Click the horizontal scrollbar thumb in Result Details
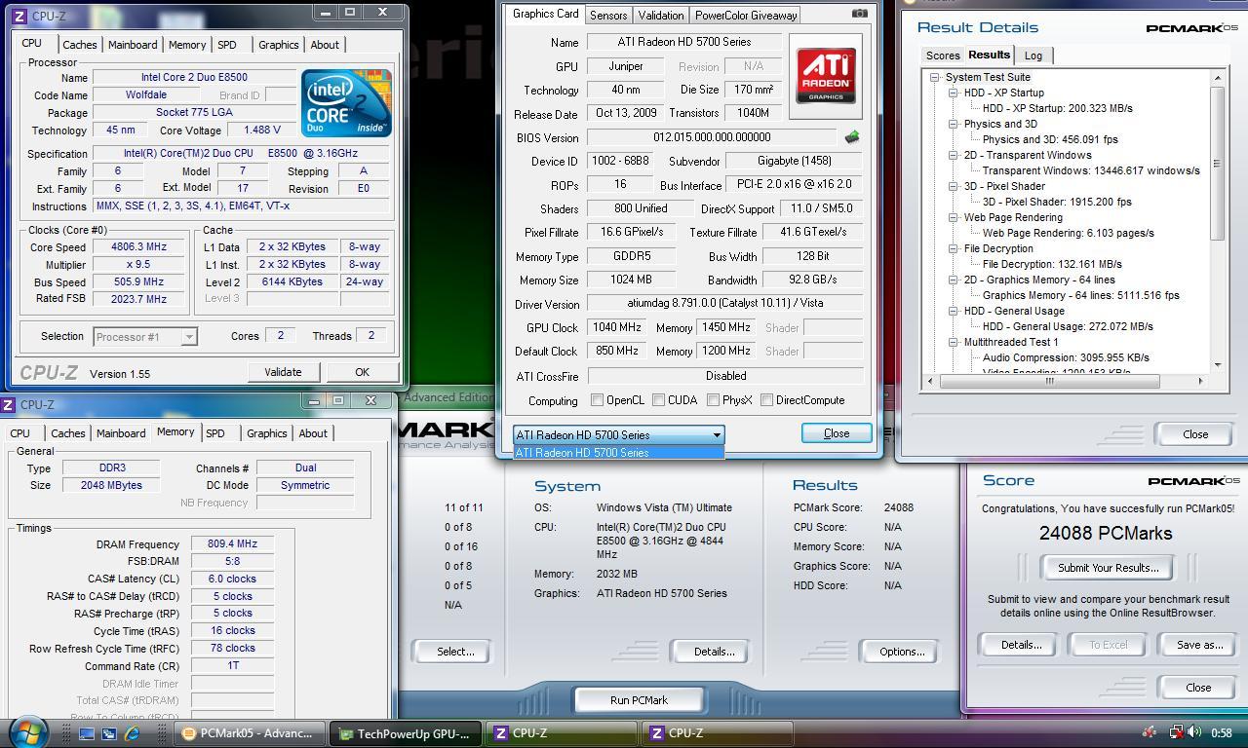The width and height of the screenshot is (1248, 748). (x=1049, y=381)
